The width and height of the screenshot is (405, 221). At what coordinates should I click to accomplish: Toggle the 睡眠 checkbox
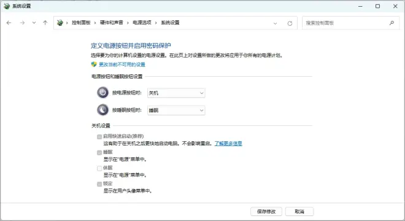click(x=99, y=152)
